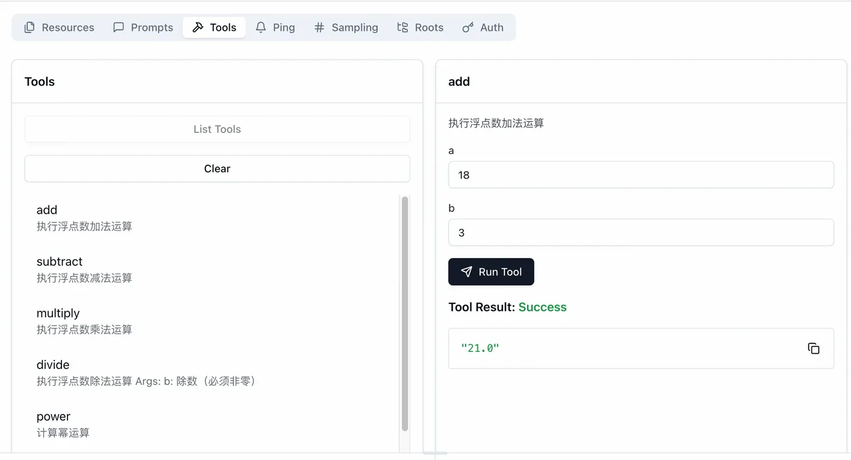Click the Resources tab documents icon

pyautogui.click(x=29, y=27)
